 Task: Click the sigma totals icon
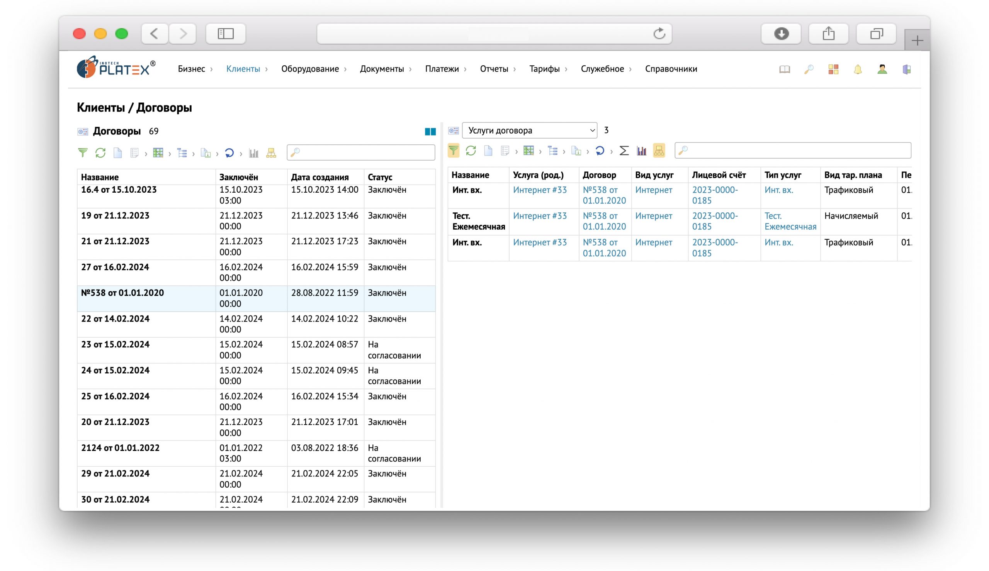(624, 151)
